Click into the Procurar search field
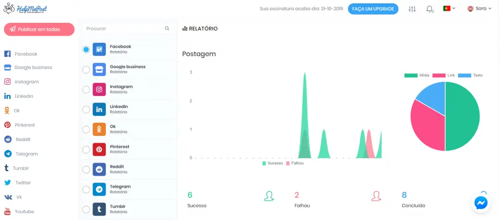The image size is (499, 220). [124, 29]
